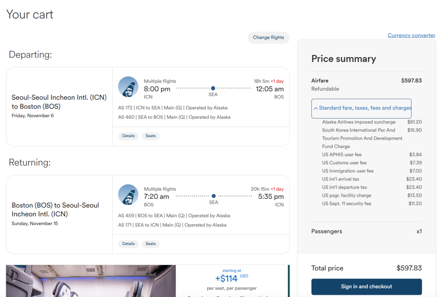Click the SEA layover dot on returning flight

tap(214, 196)
